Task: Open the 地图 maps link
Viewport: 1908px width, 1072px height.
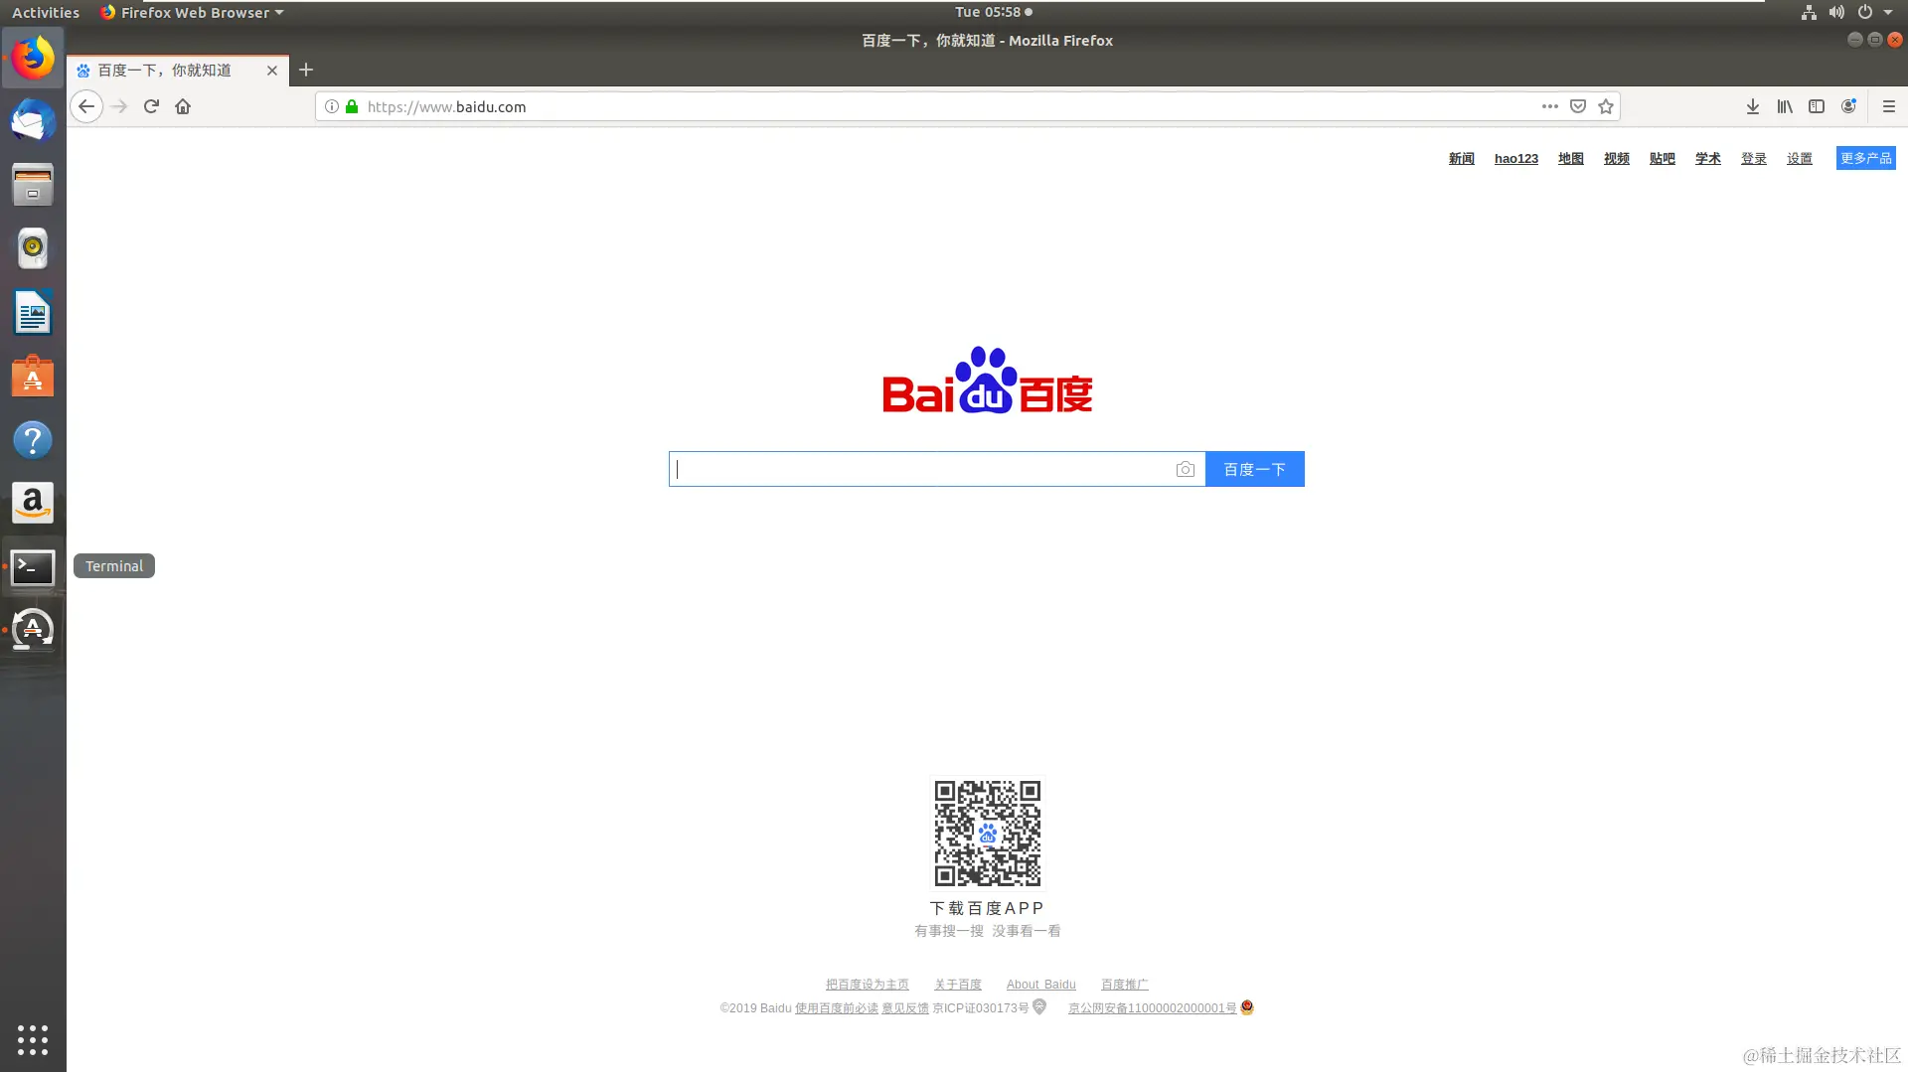Action: (1571, 159)
